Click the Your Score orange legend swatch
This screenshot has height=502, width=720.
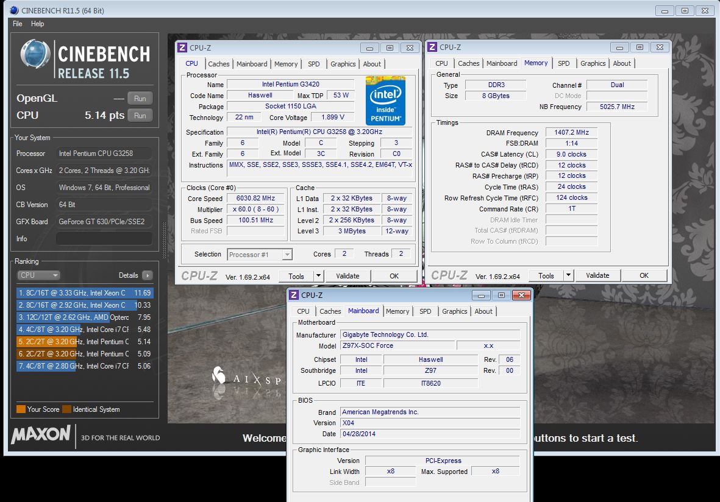point(21,409)
